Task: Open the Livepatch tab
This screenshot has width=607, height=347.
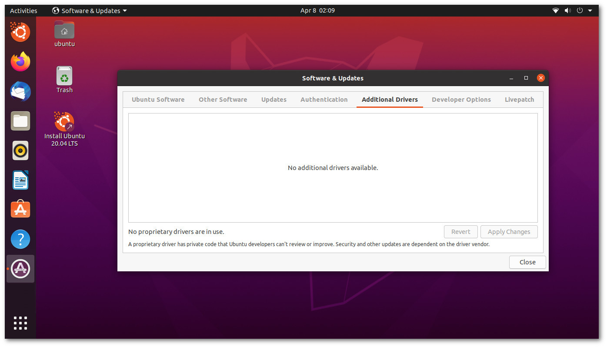Action: pos(519,100)
